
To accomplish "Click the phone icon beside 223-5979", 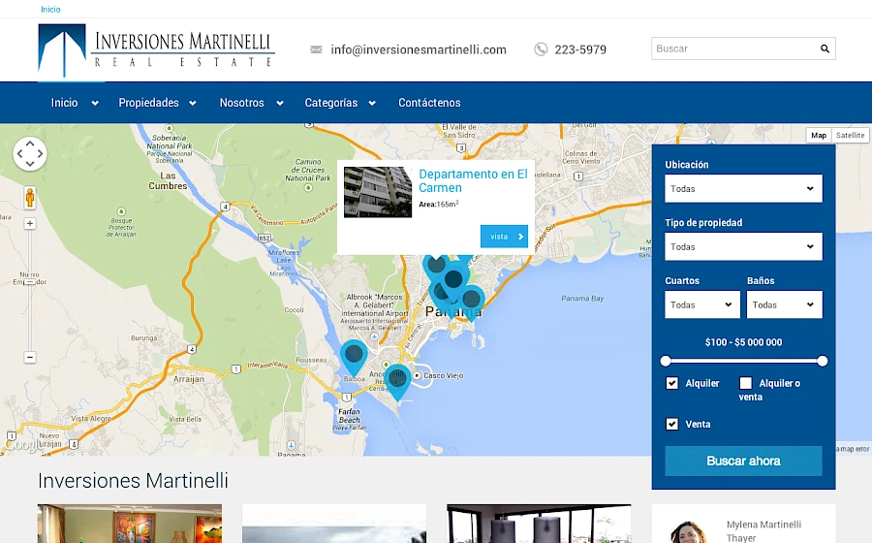I will 541,49.
